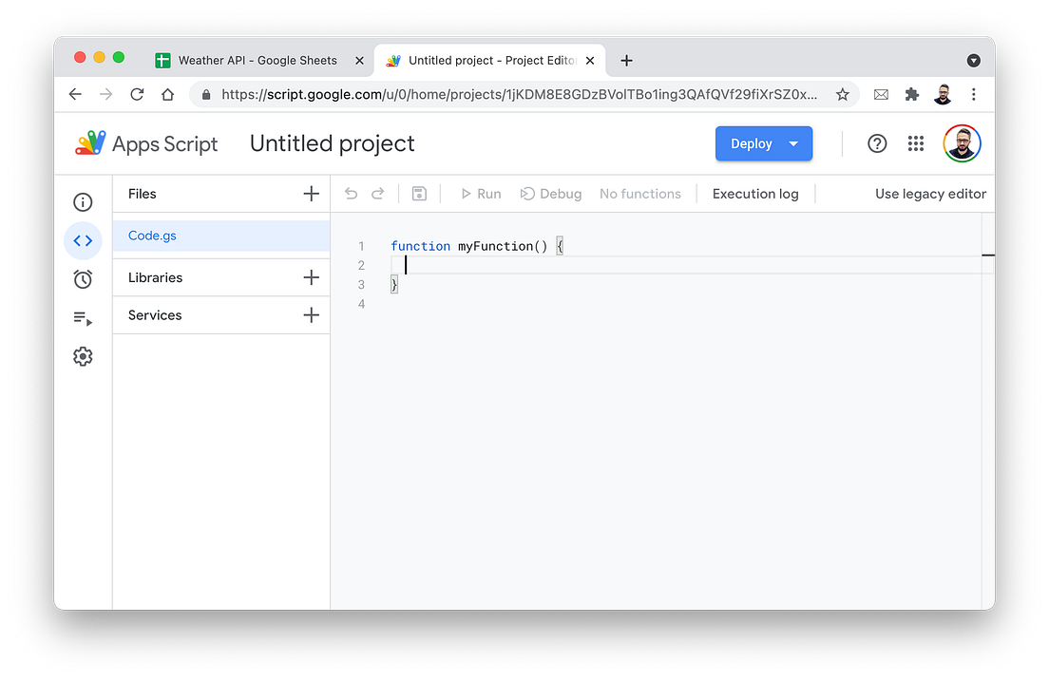
Task: Click the Redo arrow in editor toolbar
Action: pos(377,194)
